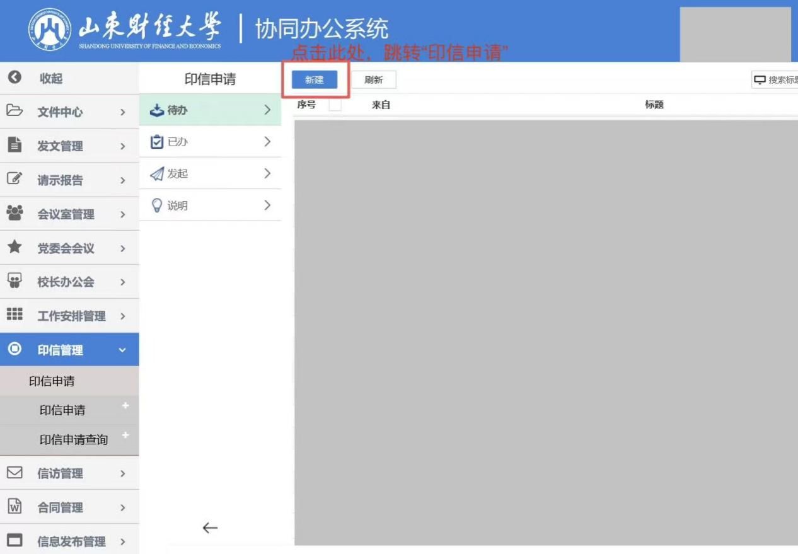Click the people icon for 会议室管理

point(14,213)
